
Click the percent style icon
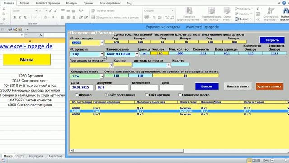[x=154, y=18]
